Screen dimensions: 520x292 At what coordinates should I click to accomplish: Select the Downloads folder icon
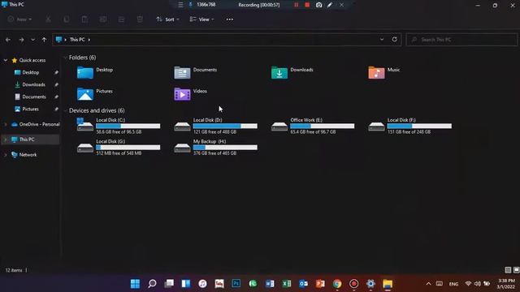tap(279, 73)
